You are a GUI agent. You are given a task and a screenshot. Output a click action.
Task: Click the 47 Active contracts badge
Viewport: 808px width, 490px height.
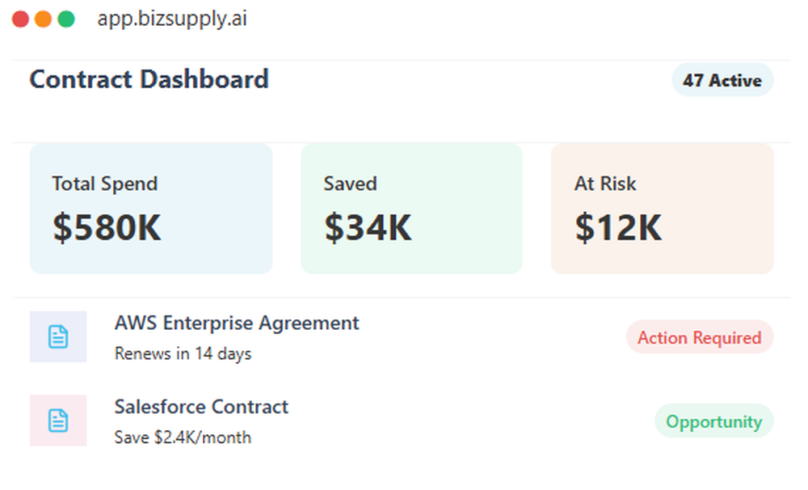click(722, 80)
